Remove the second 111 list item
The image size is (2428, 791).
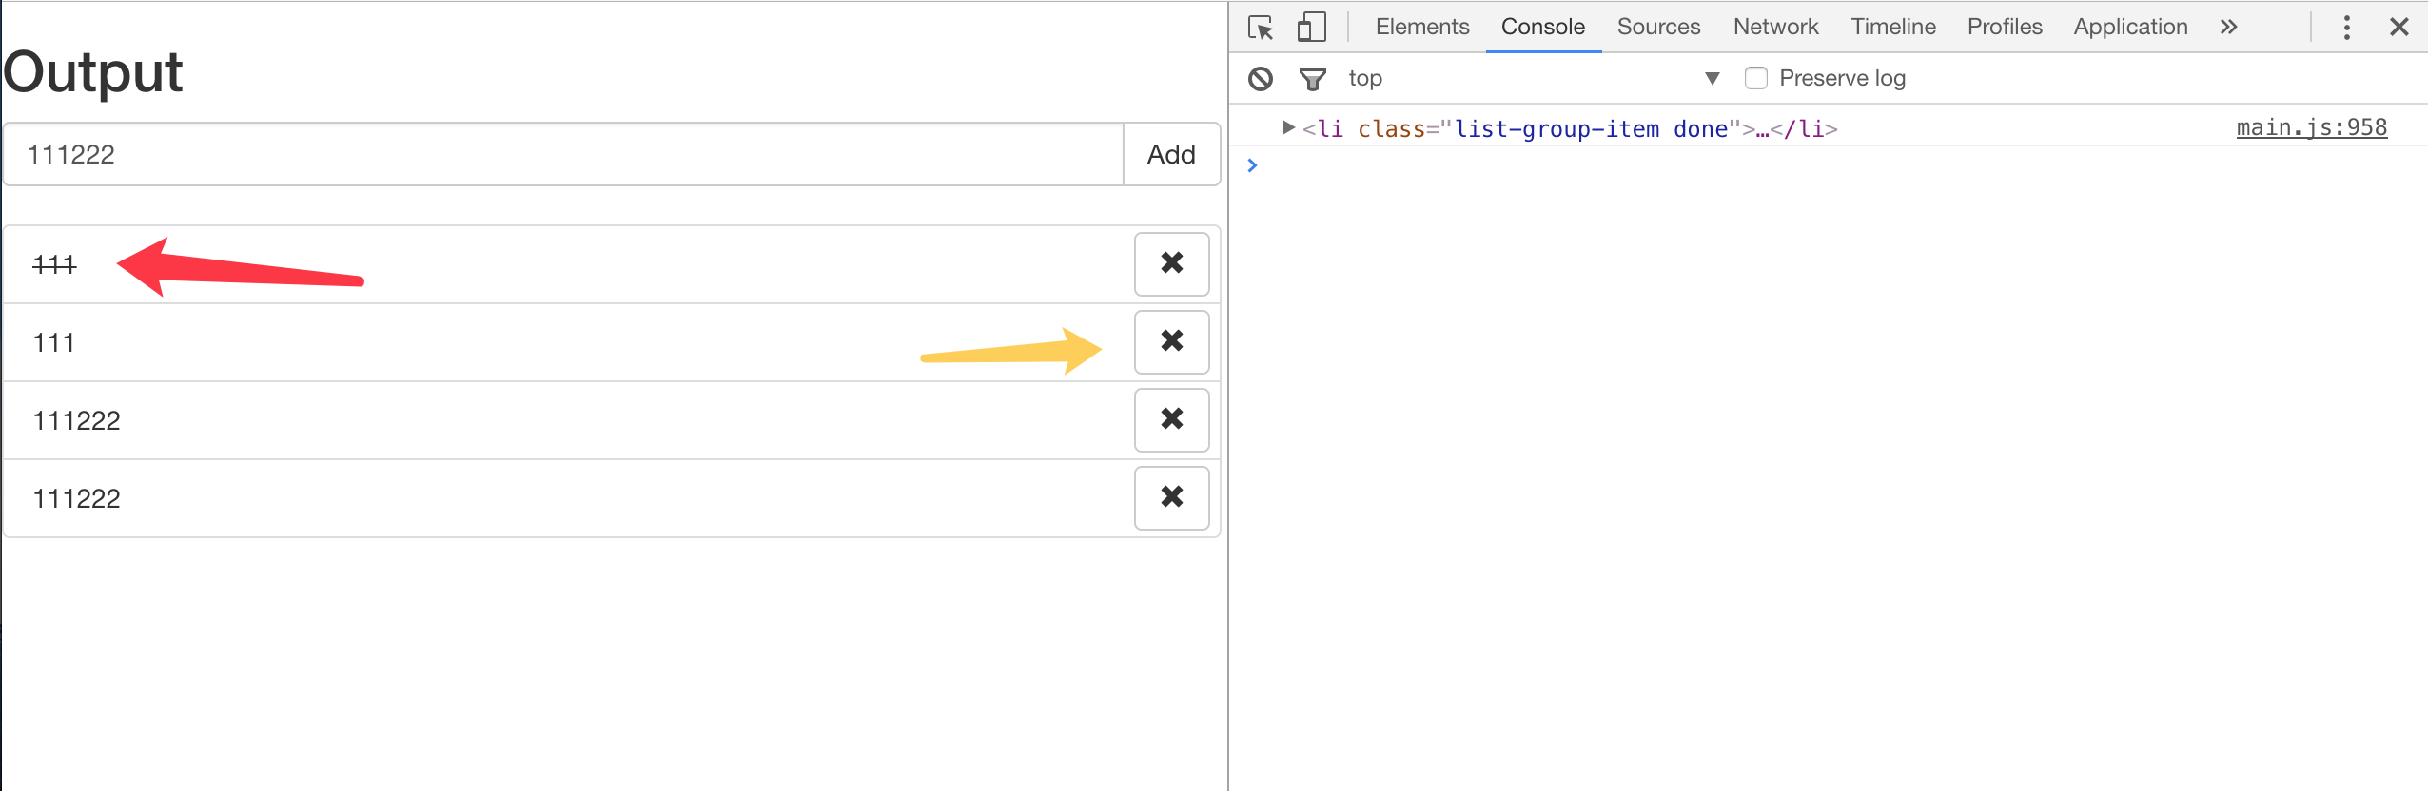(1171, 341)
